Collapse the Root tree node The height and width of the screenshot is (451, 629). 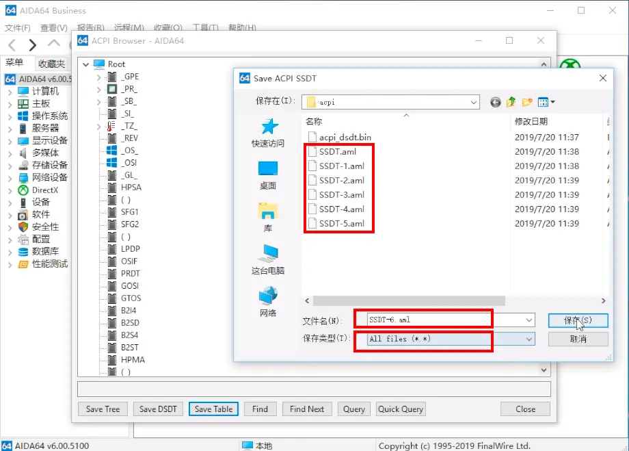(x=85, y=64)
